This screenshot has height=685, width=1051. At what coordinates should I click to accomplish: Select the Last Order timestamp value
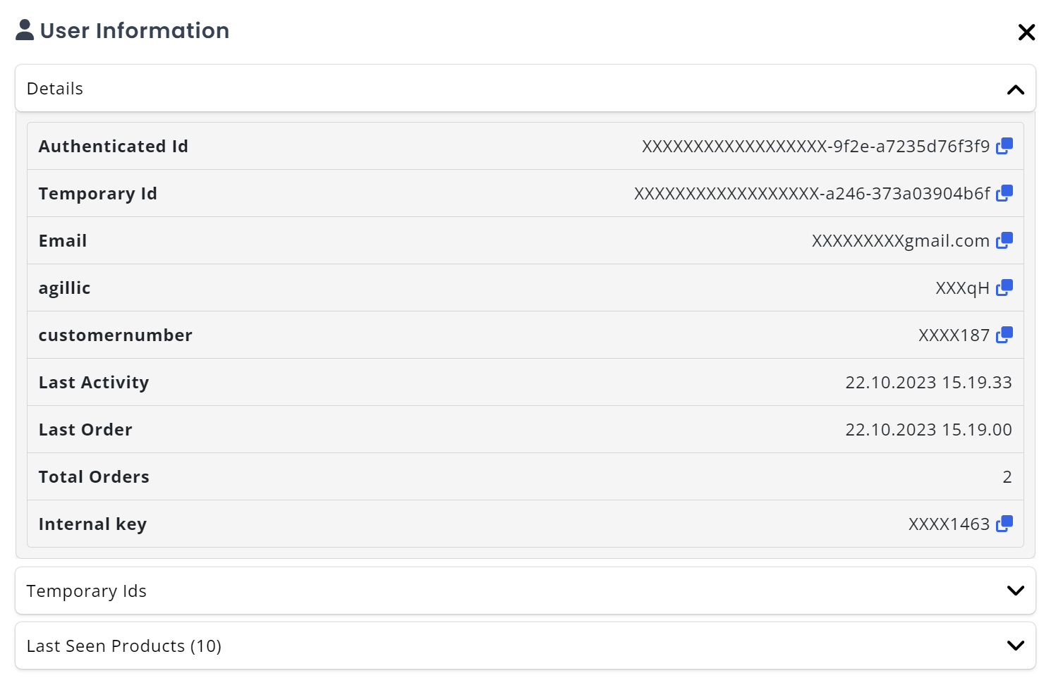pyautogui.click(x=928, y=429)
